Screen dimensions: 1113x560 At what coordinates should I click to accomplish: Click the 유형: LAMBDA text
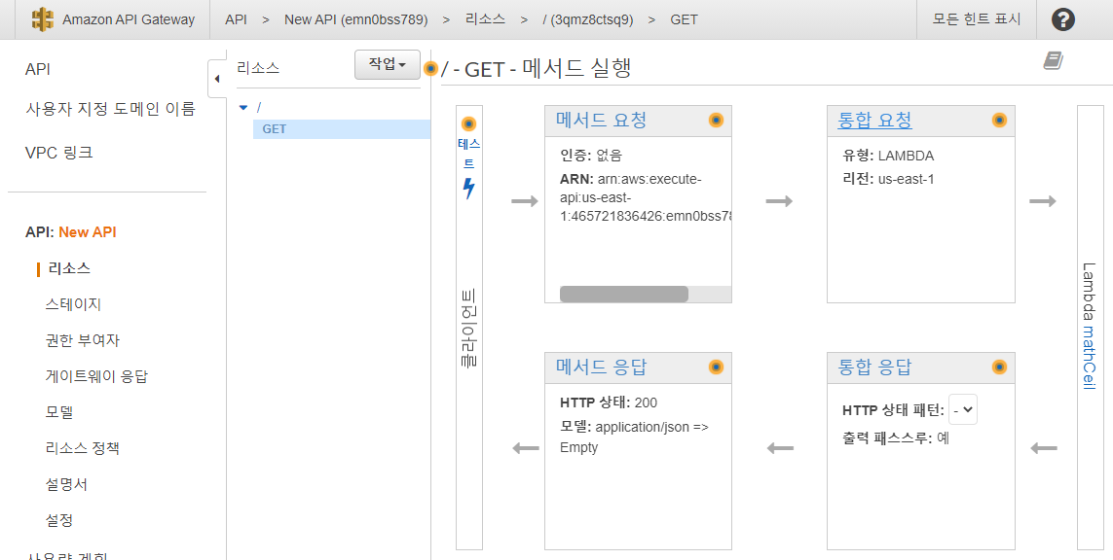click(x=888, y=156)
